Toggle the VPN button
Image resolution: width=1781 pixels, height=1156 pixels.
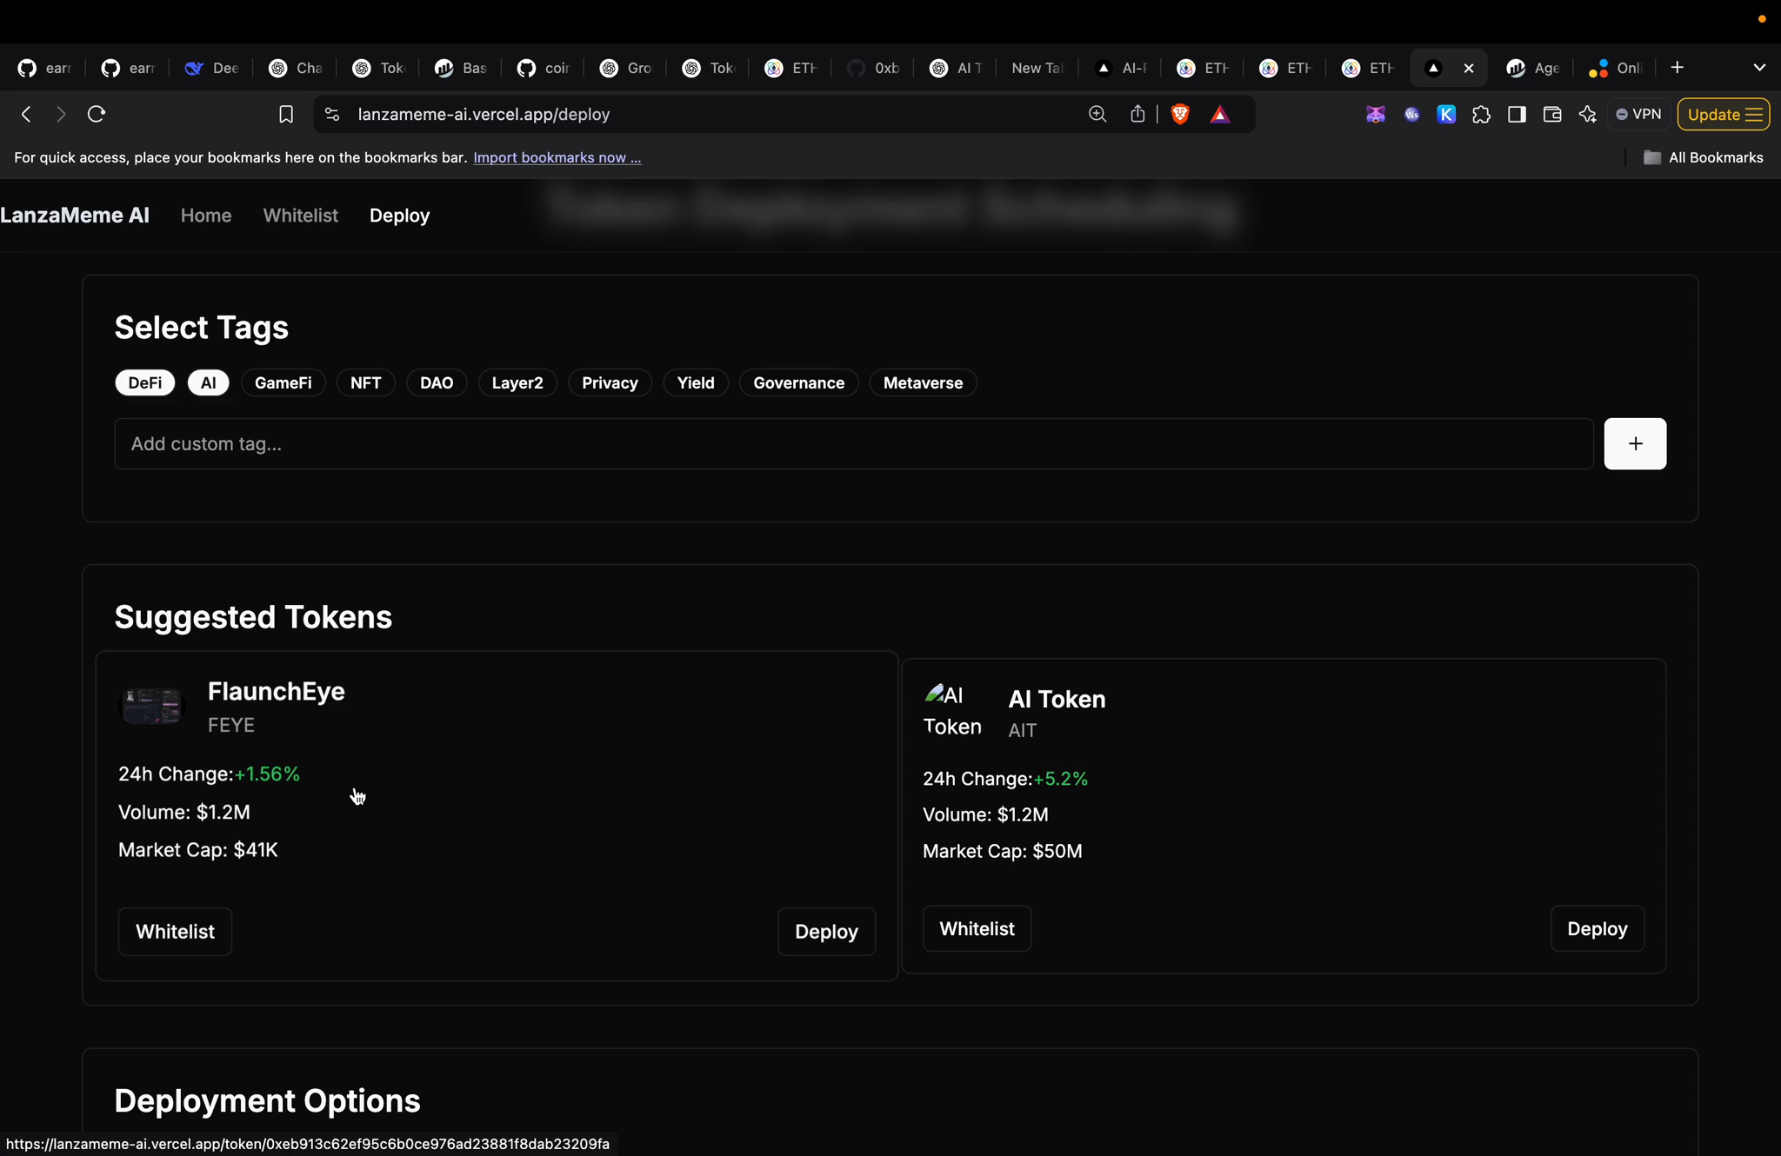1638,114
